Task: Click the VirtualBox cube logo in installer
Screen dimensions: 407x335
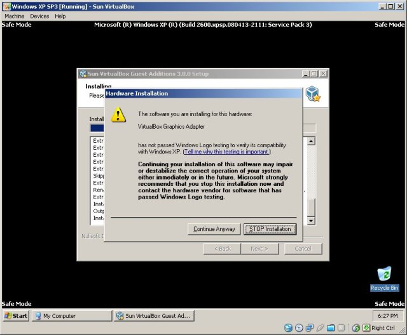Action: pyautogui.click(x=312, y=94)
